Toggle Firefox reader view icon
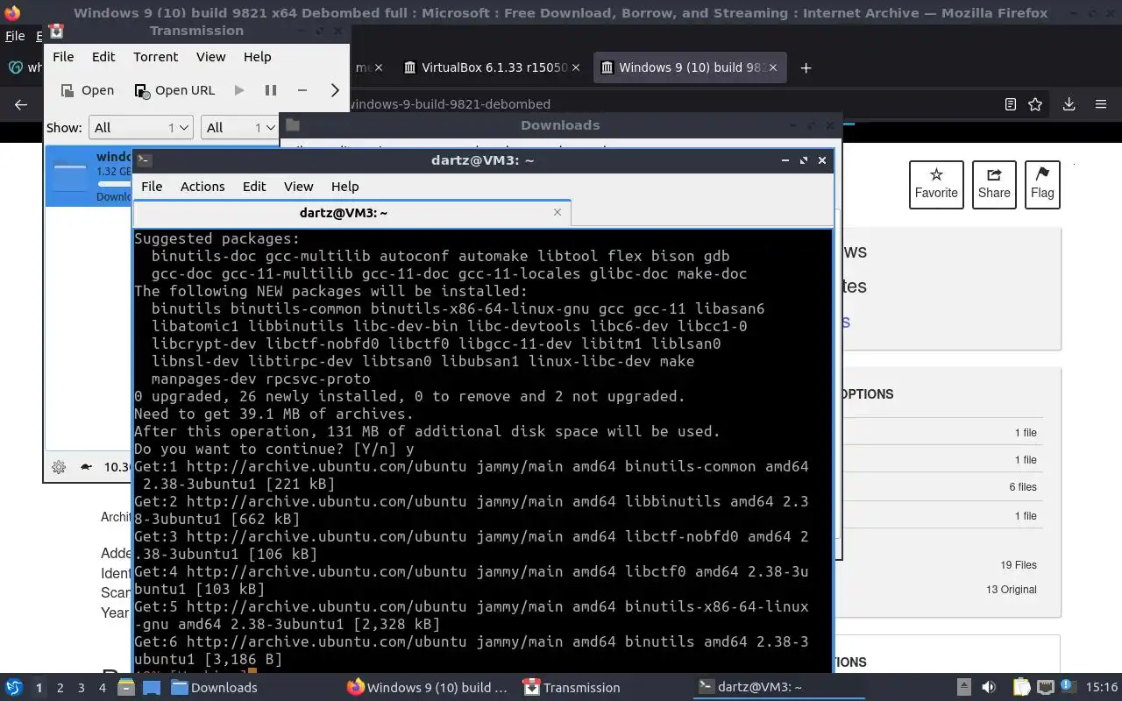 coord(1010,104)
